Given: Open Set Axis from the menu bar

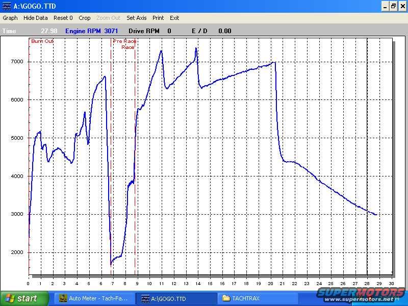Looking at the screenshot, I should click(136, 18).
